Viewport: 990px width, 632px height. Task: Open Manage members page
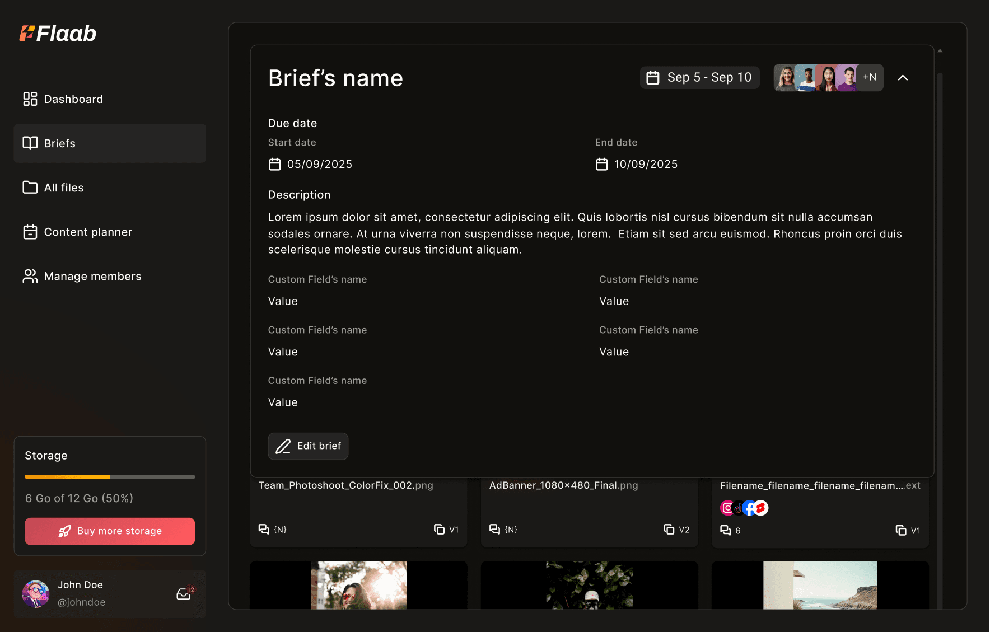click(110, 276)
